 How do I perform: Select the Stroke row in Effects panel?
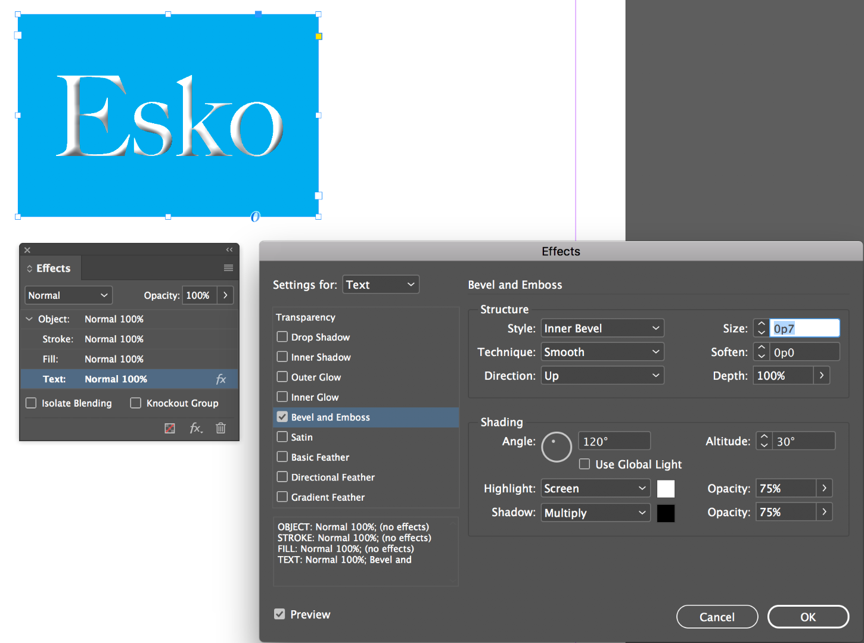coord(130,339)
